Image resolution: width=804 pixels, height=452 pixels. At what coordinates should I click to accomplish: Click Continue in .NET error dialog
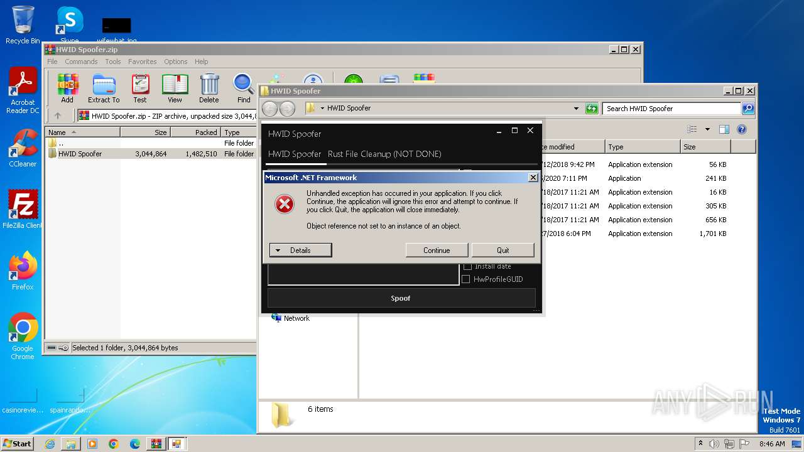[x=437, y=250]
